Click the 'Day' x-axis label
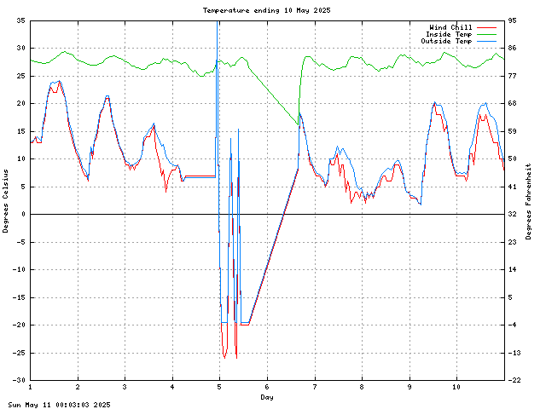The height and width of the screenshot is (409, 546). pyautogui.click(x=267, y=397)
